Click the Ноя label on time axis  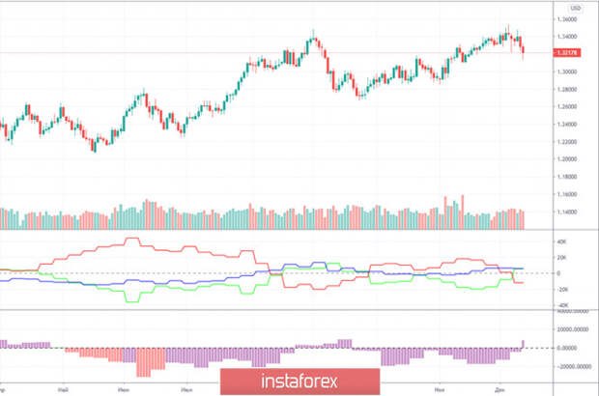click(440, 387)
